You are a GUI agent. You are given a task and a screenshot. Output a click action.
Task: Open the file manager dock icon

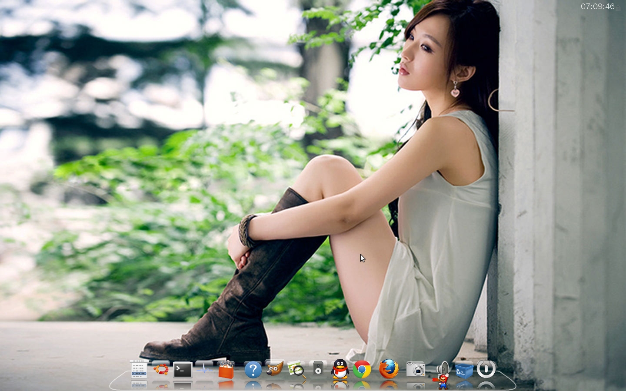pos(139,369)
